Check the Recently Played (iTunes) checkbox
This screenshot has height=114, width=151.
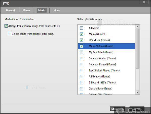[x=82, y=64]
